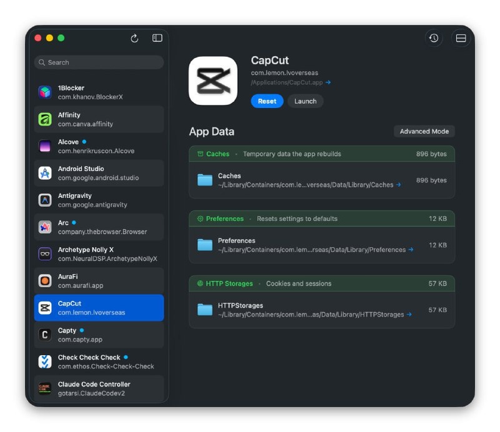This screenshot has width=500, height=432.
Task: Click the Alcove app icon
Action: coord(45,146)
